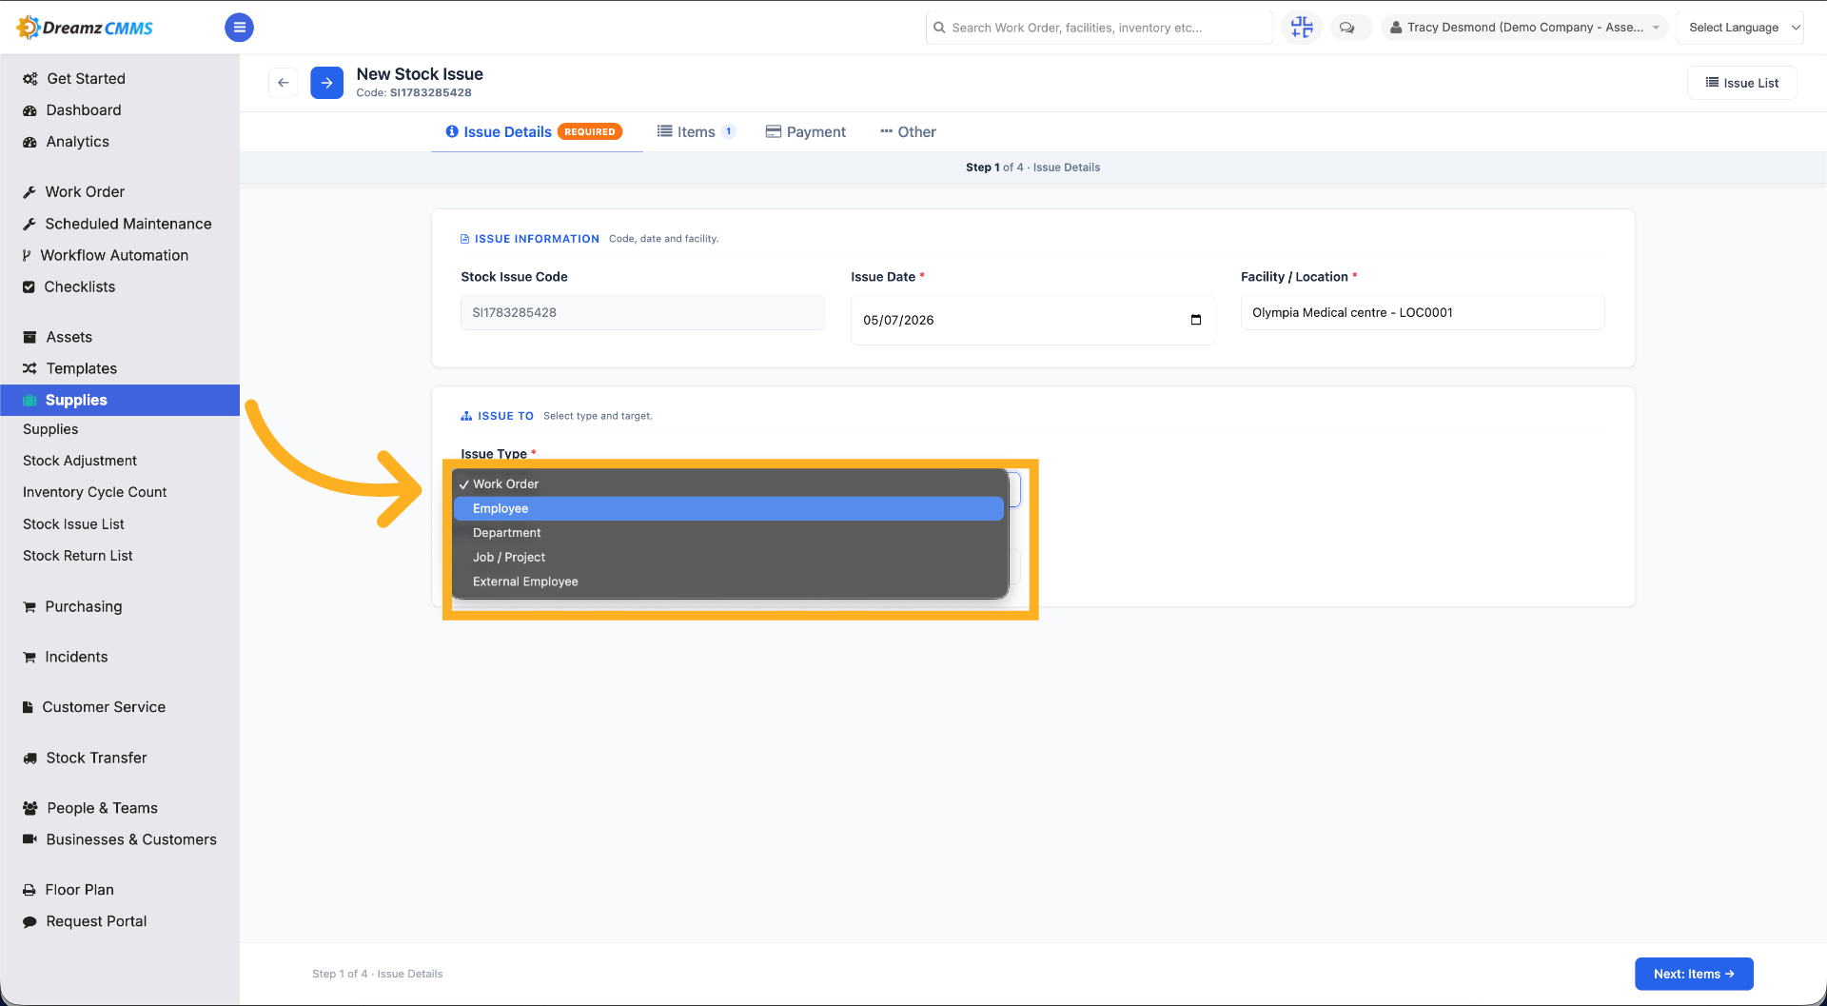Click the Request Portal sidebar label
Image resolution: width=1827 pixels, height=1006 pixels.
[96, 921]
